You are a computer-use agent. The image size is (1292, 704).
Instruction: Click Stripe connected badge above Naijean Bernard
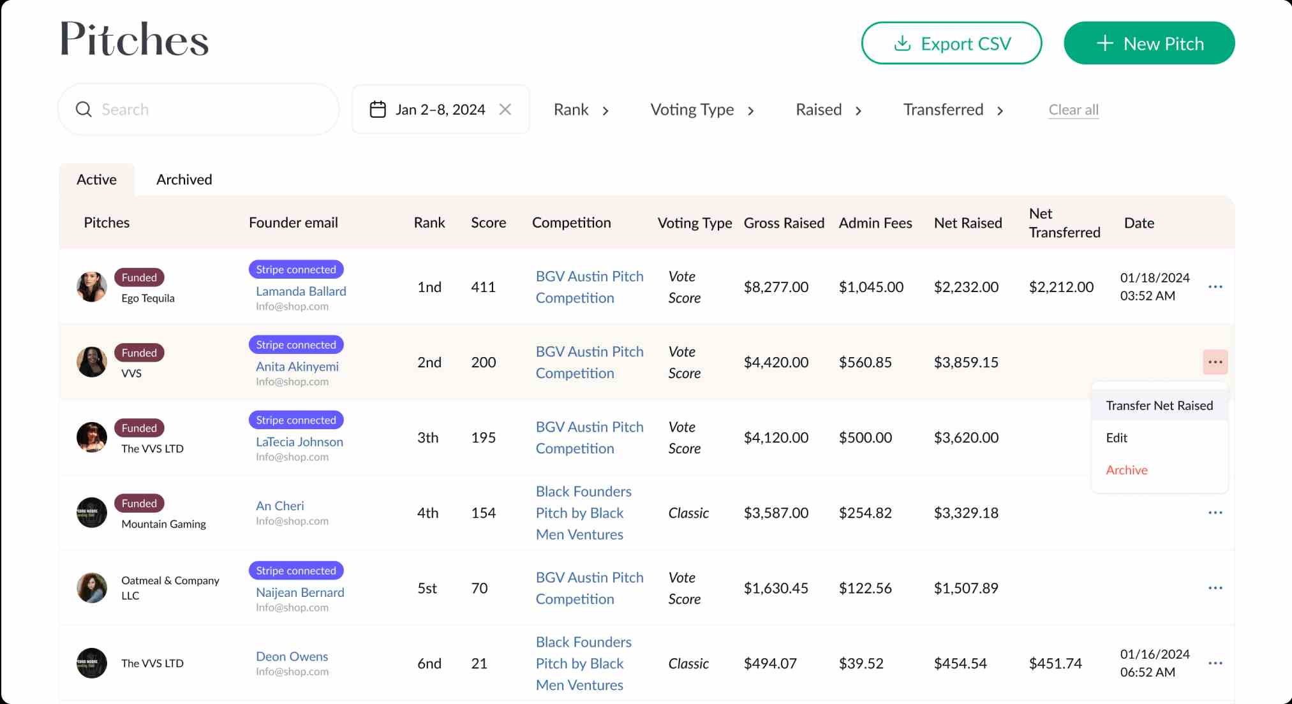pos(296,570)
